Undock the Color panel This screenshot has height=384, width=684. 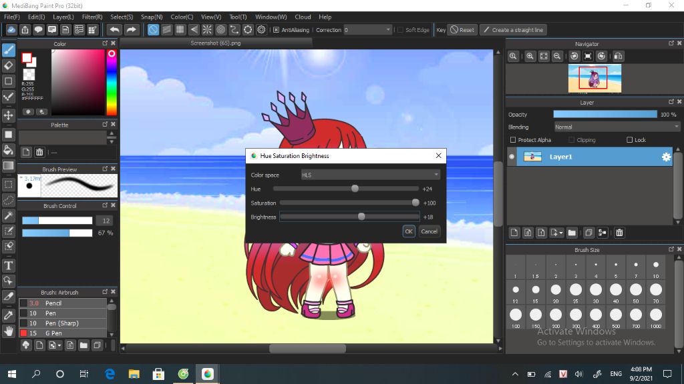click(x=105, y=43)
